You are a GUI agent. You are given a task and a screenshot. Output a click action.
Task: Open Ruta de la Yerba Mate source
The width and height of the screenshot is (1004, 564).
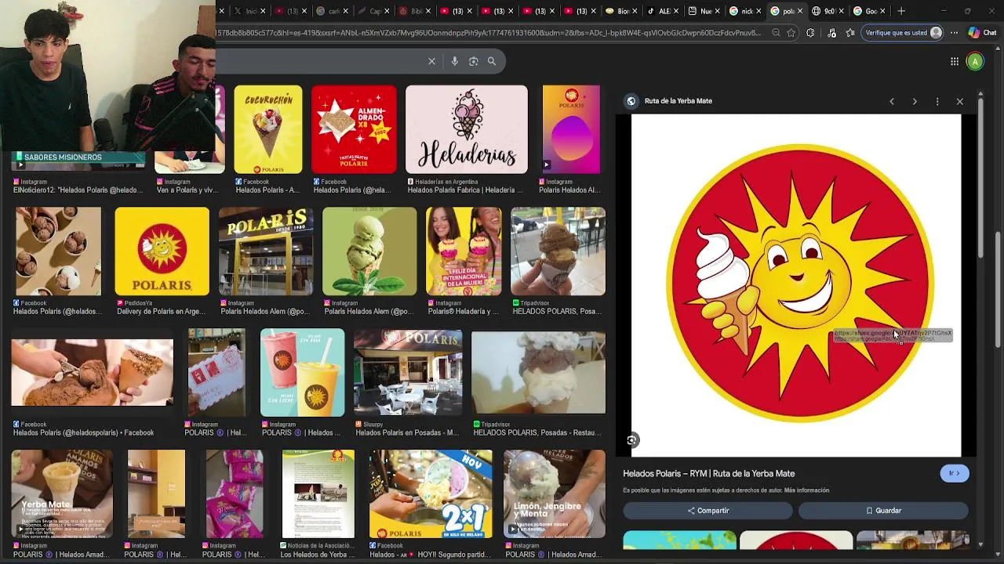pyautogui.click(x=678, y=101)
